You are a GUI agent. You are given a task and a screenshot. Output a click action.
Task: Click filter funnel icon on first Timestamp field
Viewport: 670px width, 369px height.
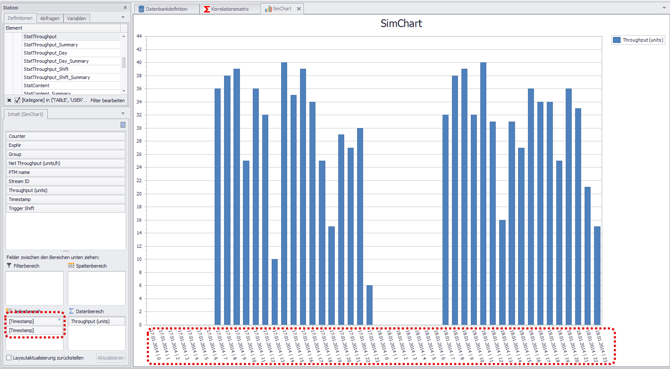point(59,320)
